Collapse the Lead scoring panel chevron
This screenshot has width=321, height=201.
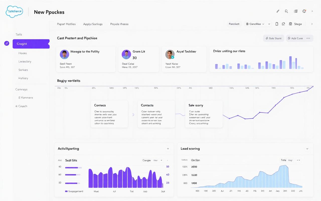point(307,149)
